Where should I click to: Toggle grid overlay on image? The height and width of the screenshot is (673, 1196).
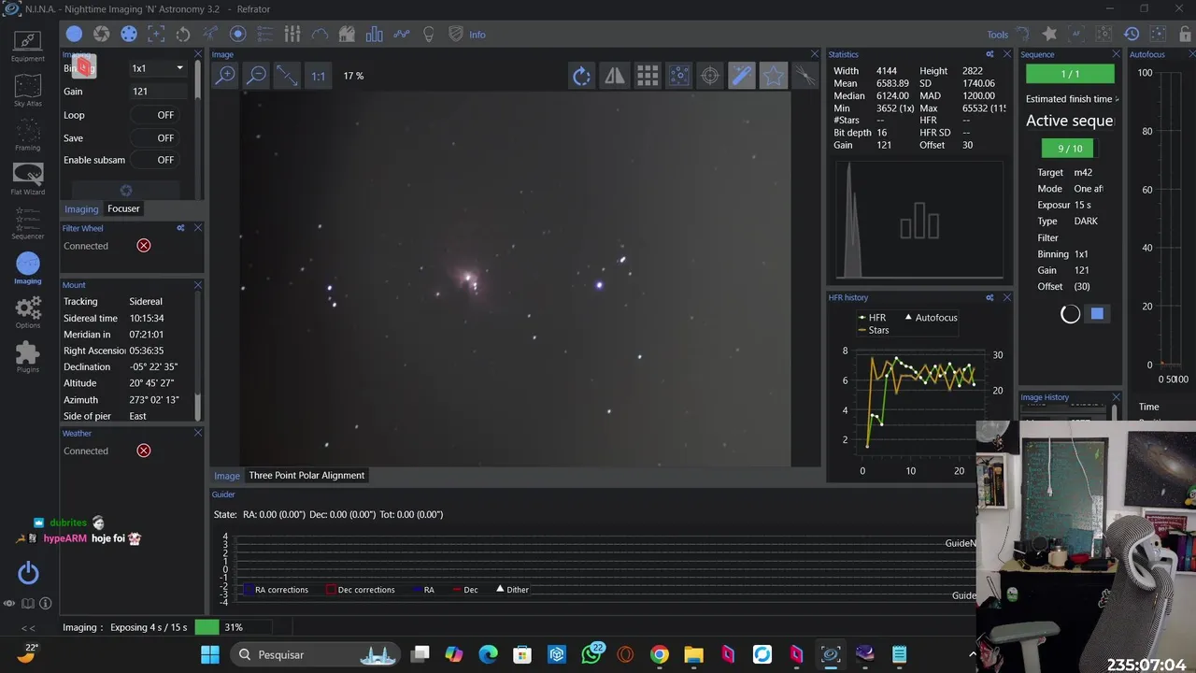pos(647,76)
